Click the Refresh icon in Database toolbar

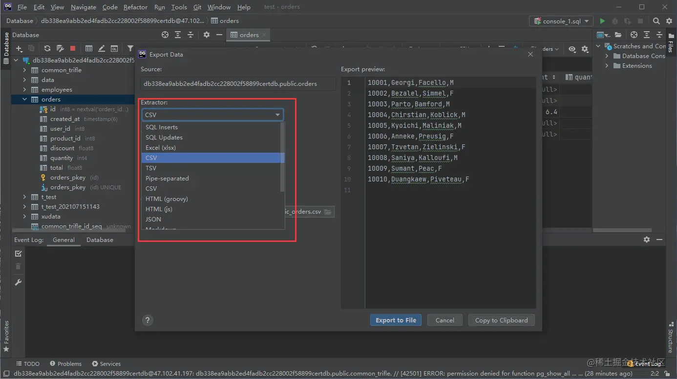click(47, 48)
